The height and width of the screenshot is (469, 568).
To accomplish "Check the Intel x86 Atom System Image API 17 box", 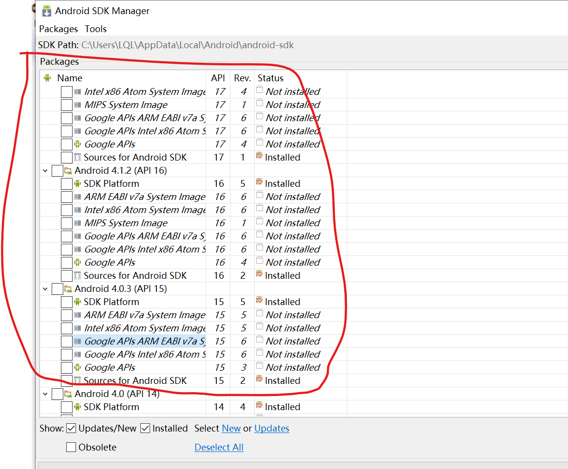I will (x=67, y=92).
